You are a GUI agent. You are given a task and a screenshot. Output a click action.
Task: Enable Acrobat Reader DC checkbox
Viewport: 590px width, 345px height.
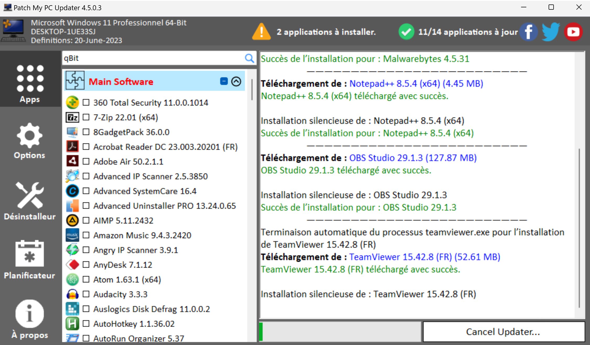[x=86, y=147]
